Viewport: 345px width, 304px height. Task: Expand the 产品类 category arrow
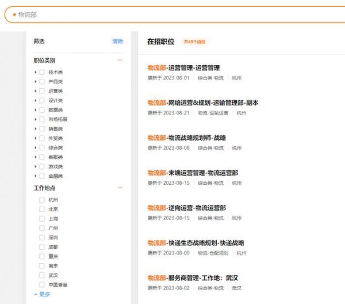36,82
